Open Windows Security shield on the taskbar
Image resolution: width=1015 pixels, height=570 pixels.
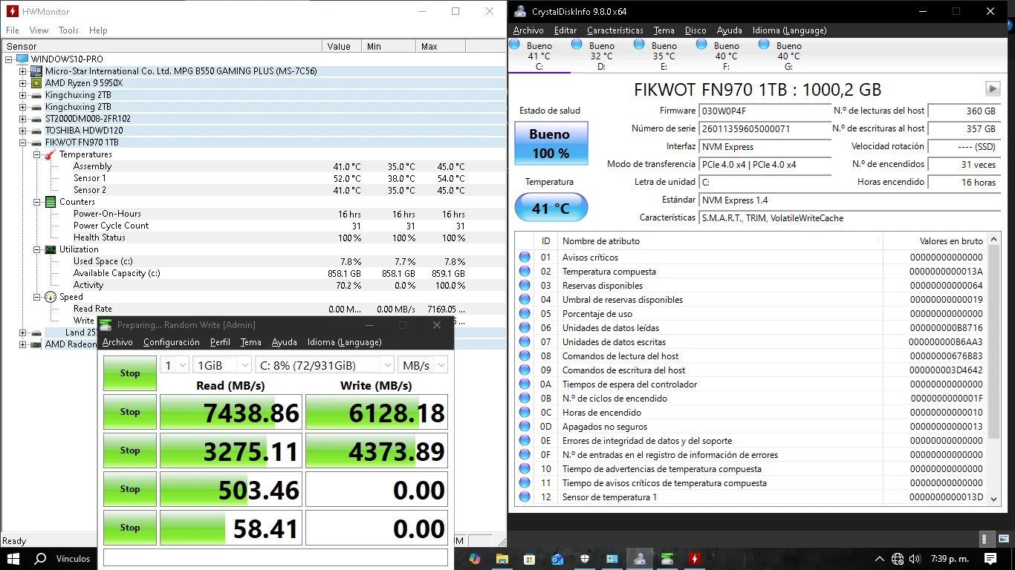click(585, 559)
